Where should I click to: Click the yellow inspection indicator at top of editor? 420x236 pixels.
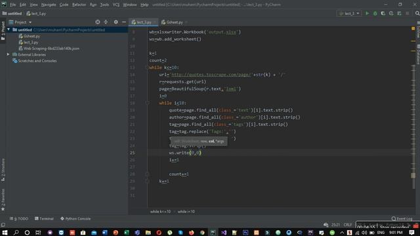tap(413, 28)
